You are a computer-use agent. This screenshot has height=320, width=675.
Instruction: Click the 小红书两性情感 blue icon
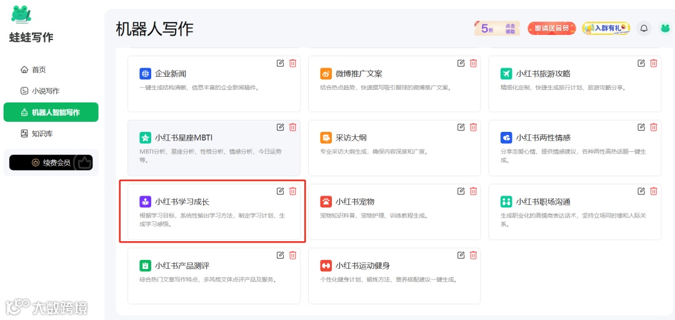tap(506, 138)
